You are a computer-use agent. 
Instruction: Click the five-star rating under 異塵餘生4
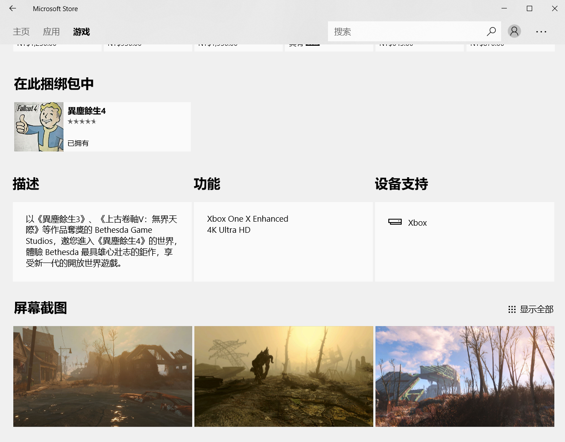coord(82,121)
